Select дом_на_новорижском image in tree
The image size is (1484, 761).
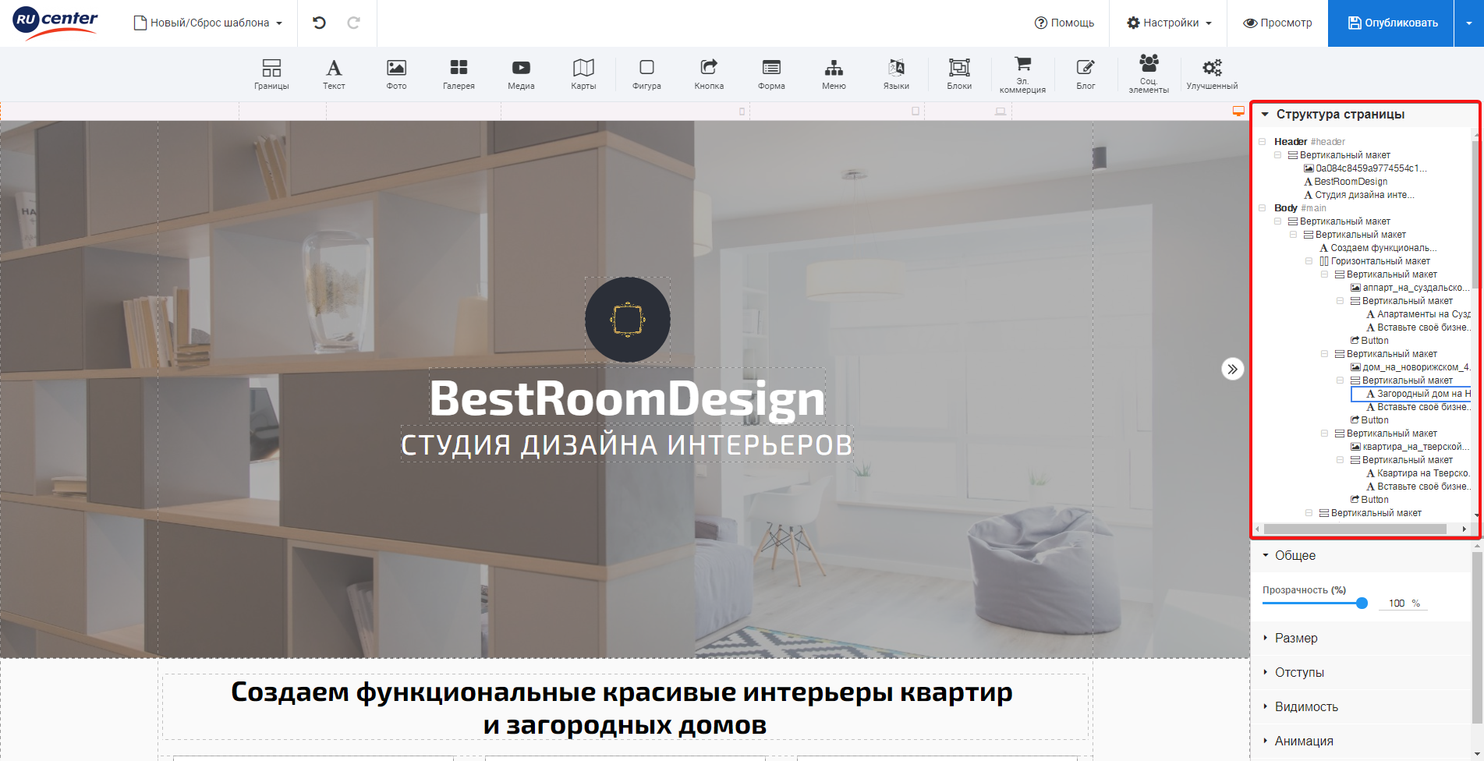tap(1410, 366)
